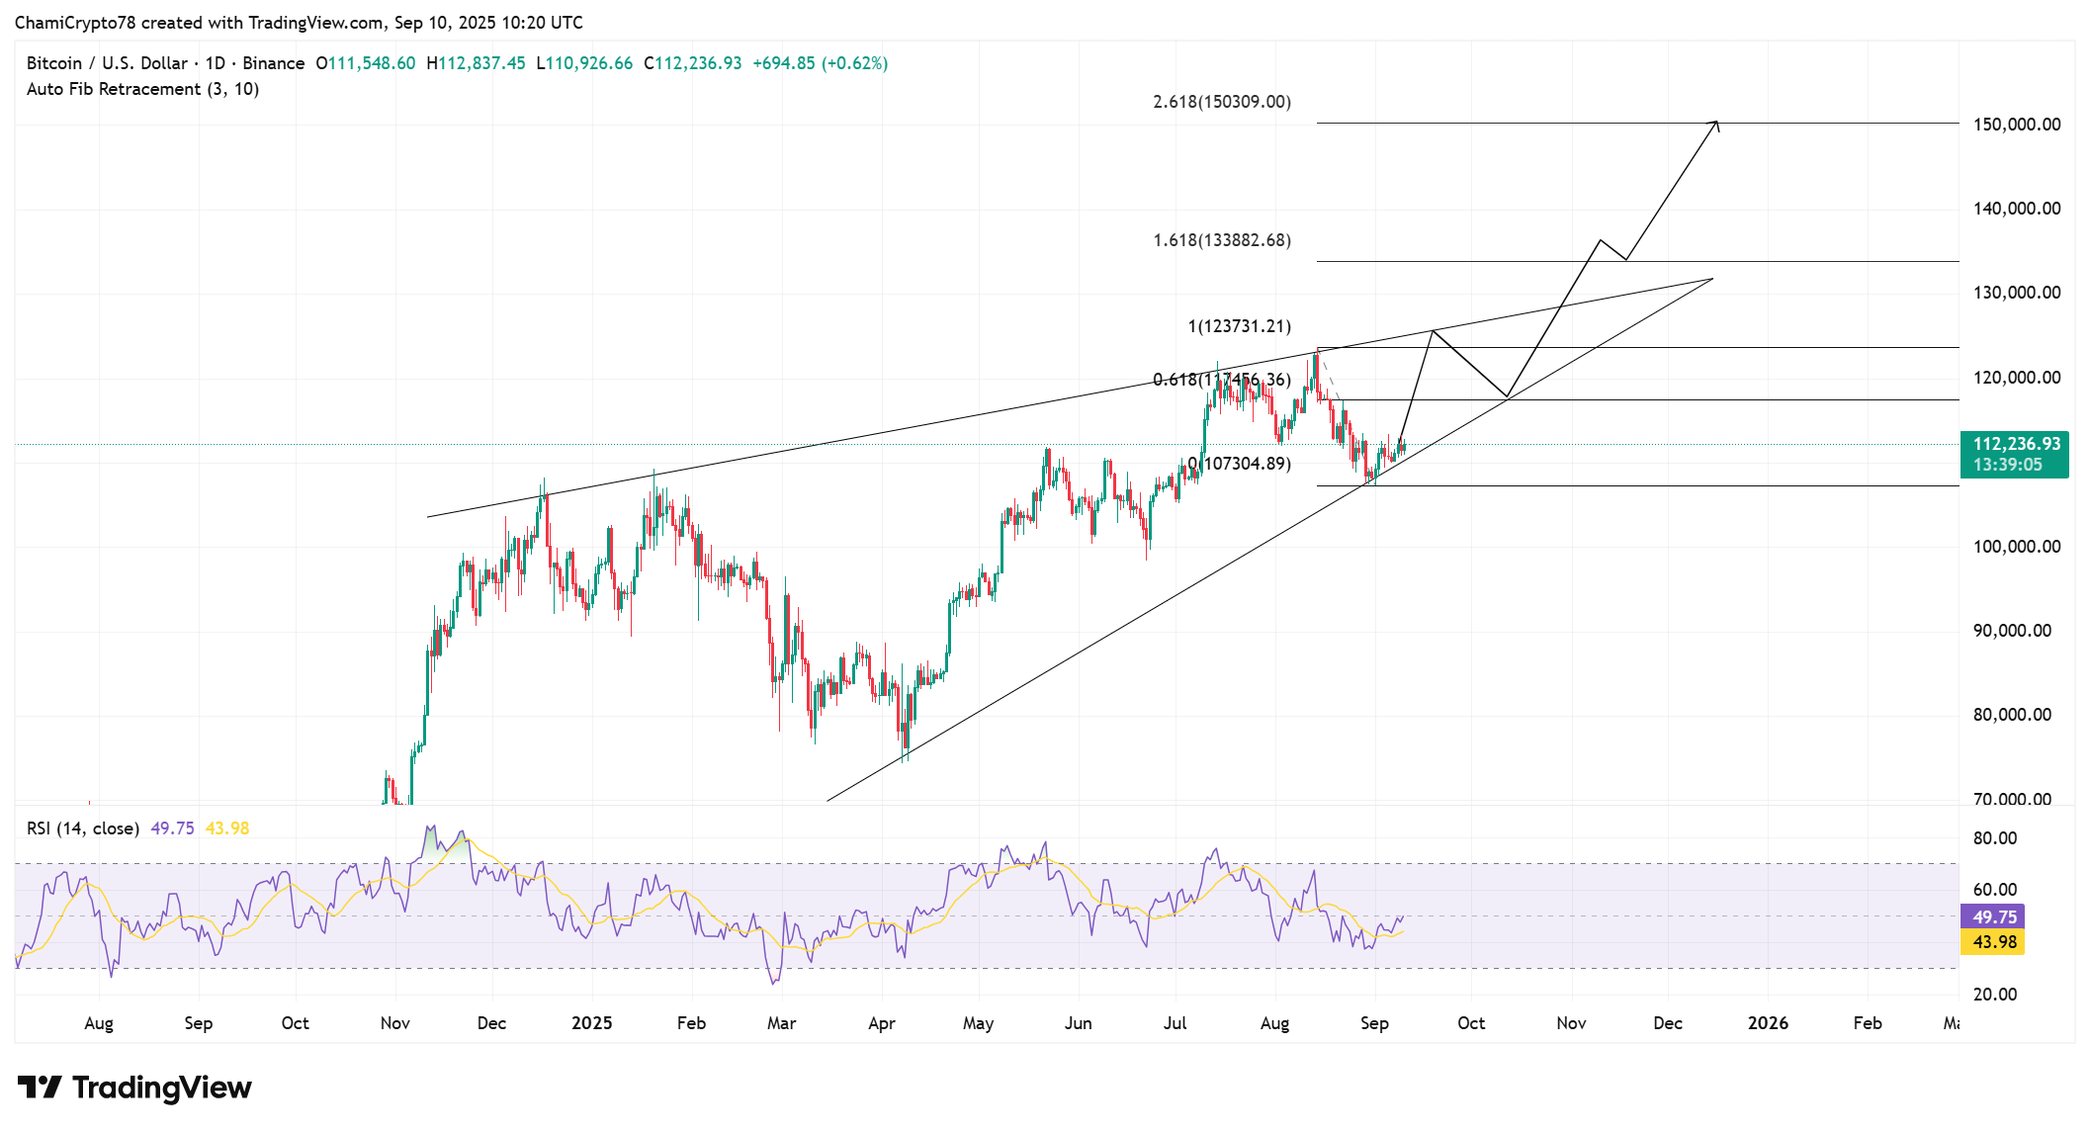The width and height of the screenshot is (2090, 1132).
Task: Click the closing price value C112,236.93
Action: point(692,63)
